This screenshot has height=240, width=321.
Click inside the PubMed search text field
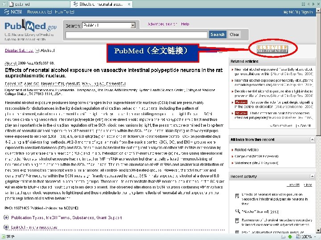click(x=136, y=35)
